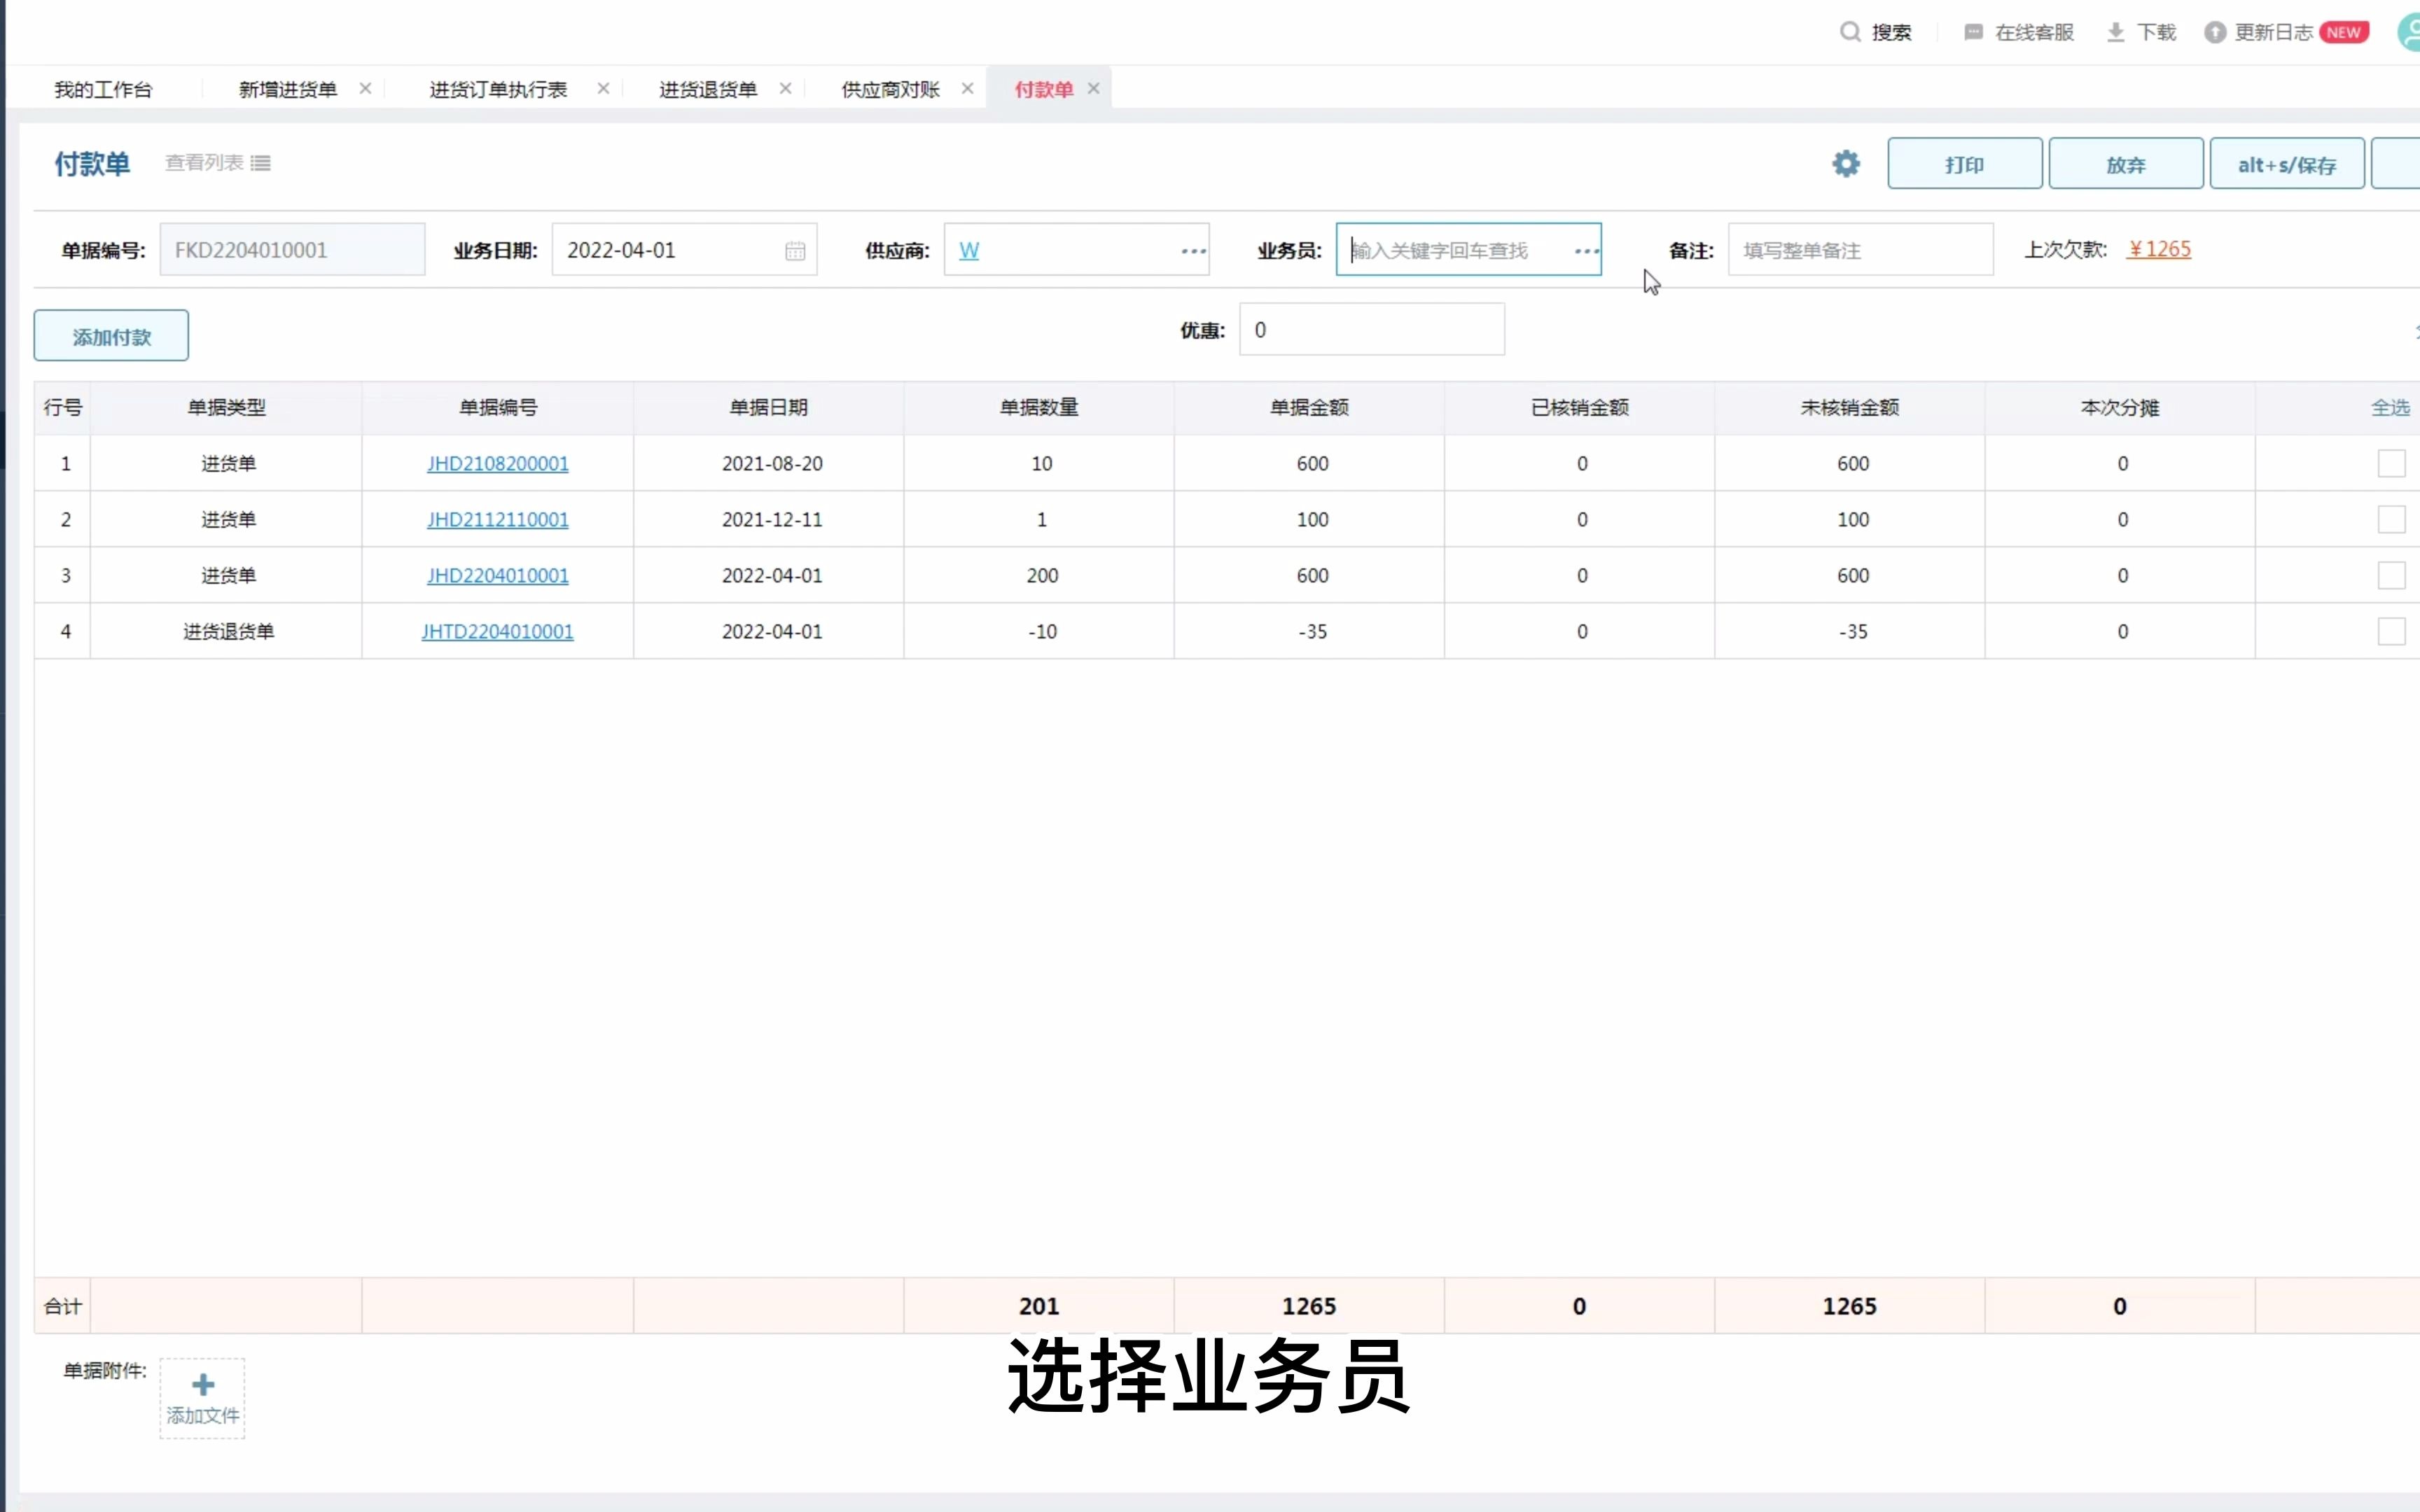Screen dimensions: 2420x1512
Task: Open the update log icon
Action: pyautogui.click(x=2215, y=33)
